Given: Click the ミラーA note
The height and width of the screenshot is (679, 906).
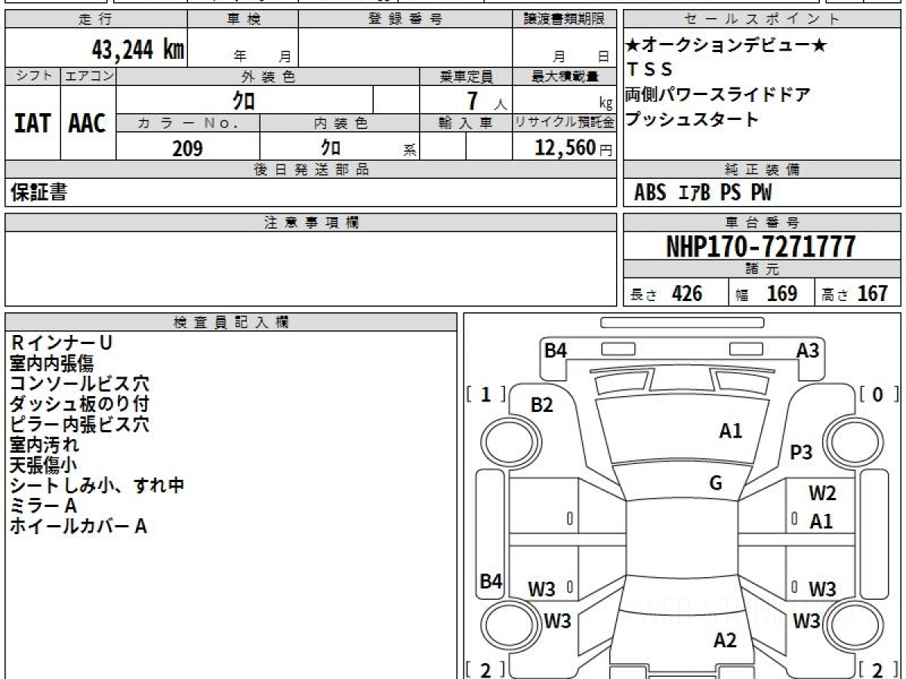Looking at the screenshot, I should (x=43, y=505).
